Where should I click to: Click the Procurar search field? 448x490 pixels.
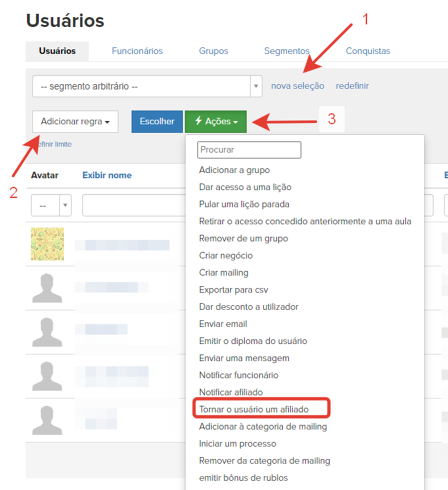(x=249, y=150)
